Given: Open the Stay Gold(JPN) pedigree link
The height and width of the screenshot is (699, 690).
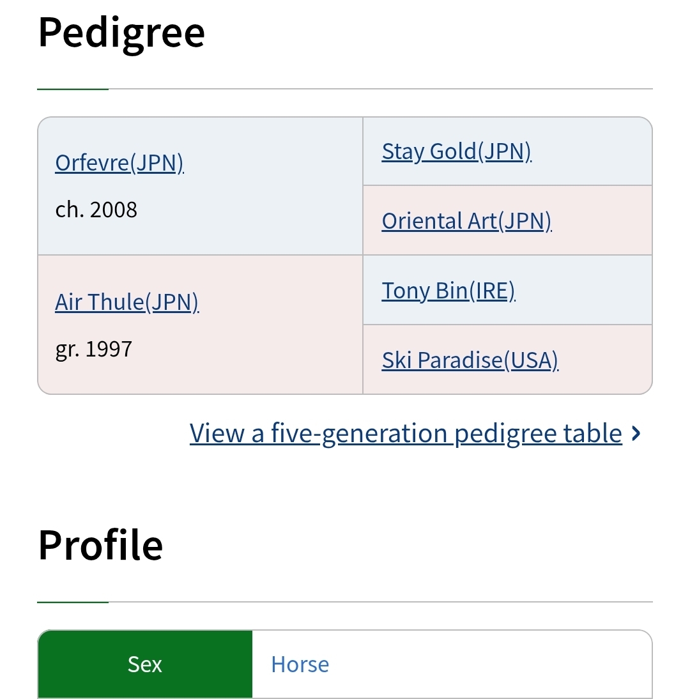Looking at the screenshot, I should coord(456,151).
